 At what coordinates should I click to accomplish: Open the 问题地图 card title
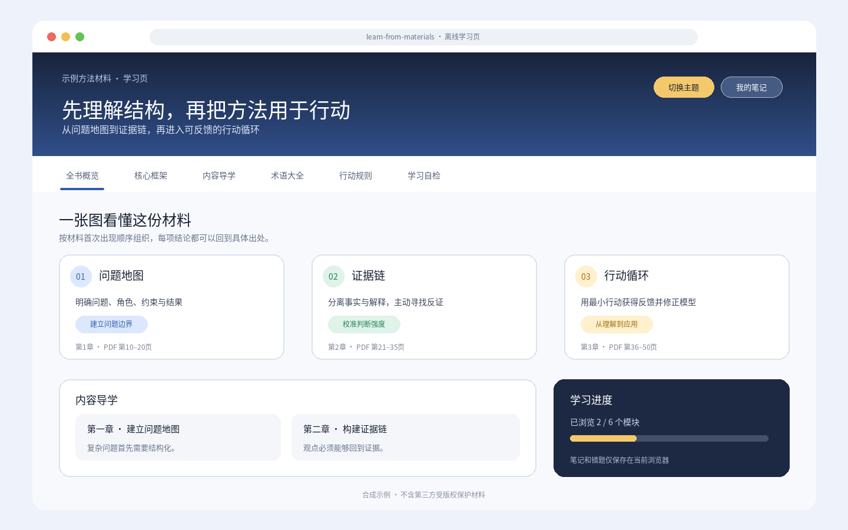pyautogui.click(x=121, y=276)
